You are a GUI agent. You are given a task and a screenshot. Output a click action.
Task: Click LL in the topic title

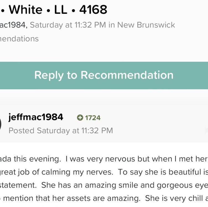tap(61, 10)
